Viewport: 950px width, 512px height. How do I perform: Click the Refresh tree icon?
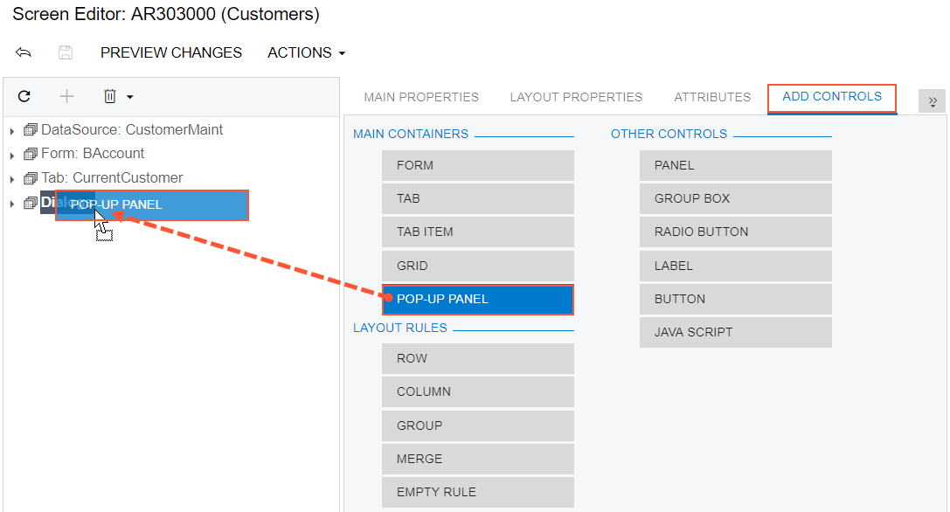24,96
